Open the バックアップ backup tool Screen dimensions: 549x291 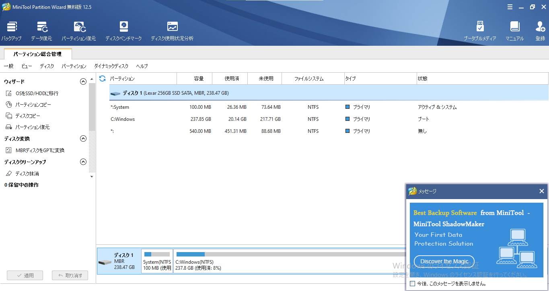tap(11, 31)
